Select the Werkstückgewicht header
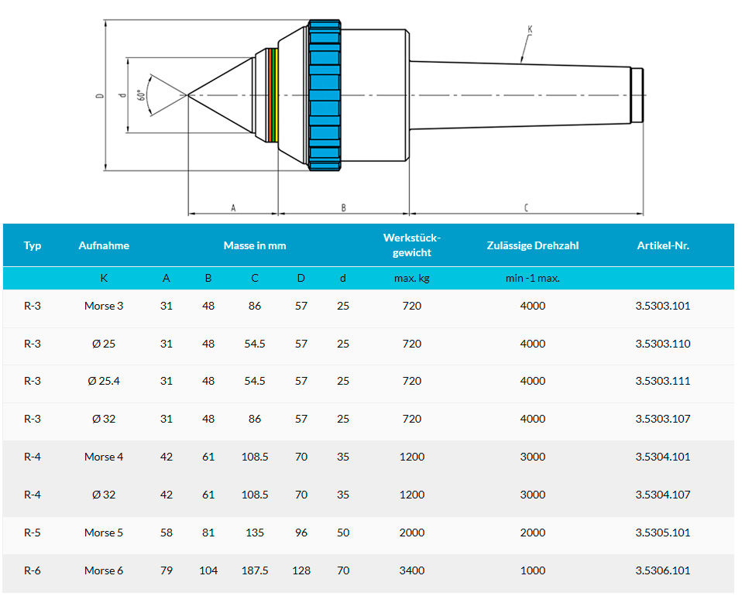Image resolution: width=742 pixels, height=596 pixels. (x=412, y=245)
